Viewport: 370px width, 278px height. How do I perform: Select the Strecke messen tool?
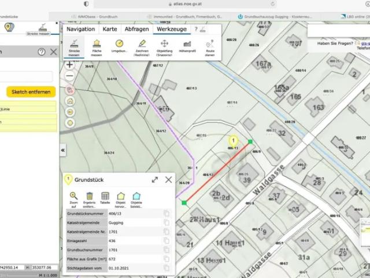74,47
